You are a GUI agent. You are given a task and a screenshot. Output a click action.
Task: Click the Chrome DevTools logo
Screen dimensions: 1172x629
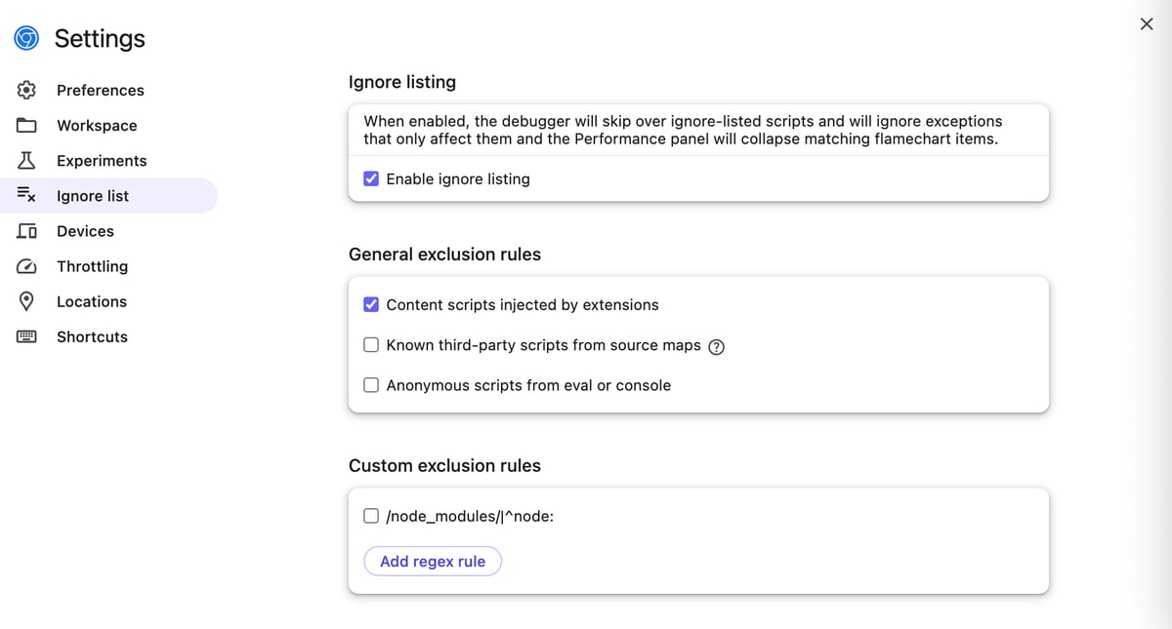pos(26,38)
